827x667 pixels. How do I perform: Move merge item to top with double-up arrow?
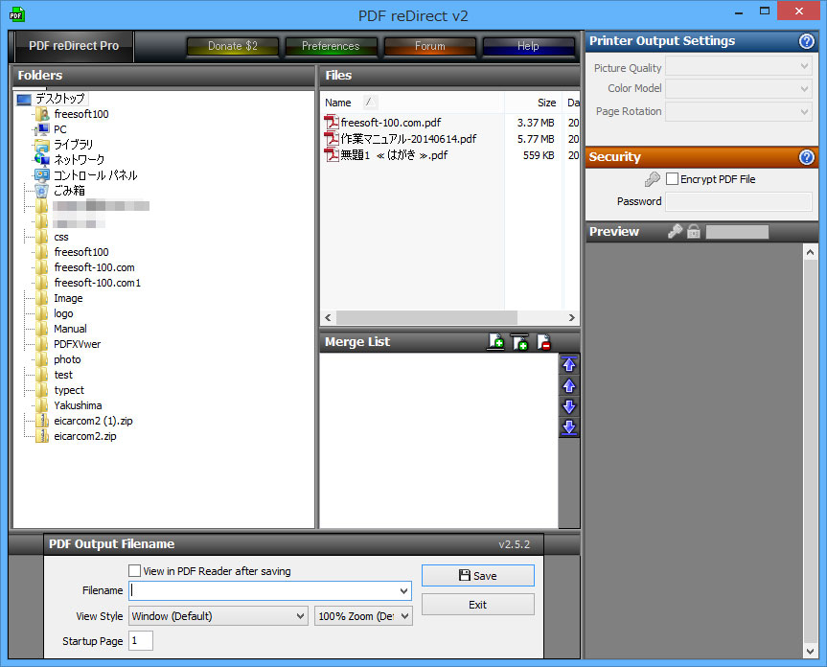pyautogui.click(x=569, y=364)
